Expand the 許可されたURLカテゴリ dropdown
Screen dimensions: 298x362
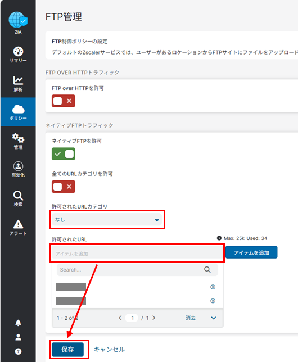107,220
